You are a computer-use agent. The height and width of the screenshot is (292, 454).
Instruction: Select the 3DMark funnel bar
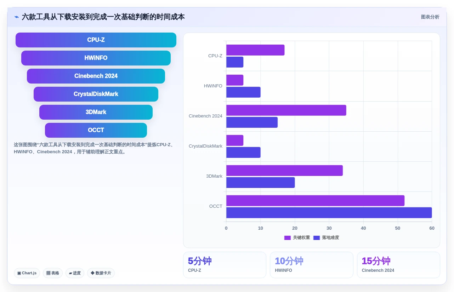tap(96, 112)
